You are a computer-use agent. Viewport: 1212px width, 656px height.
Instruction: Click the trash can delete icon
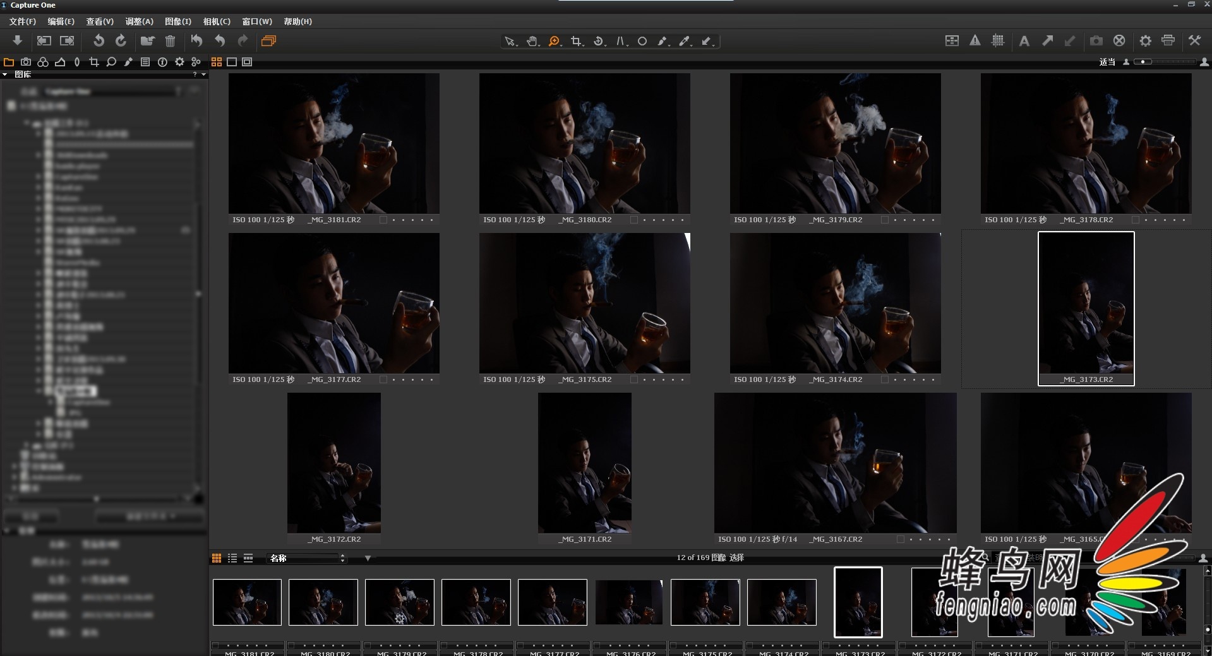point(170,41)
